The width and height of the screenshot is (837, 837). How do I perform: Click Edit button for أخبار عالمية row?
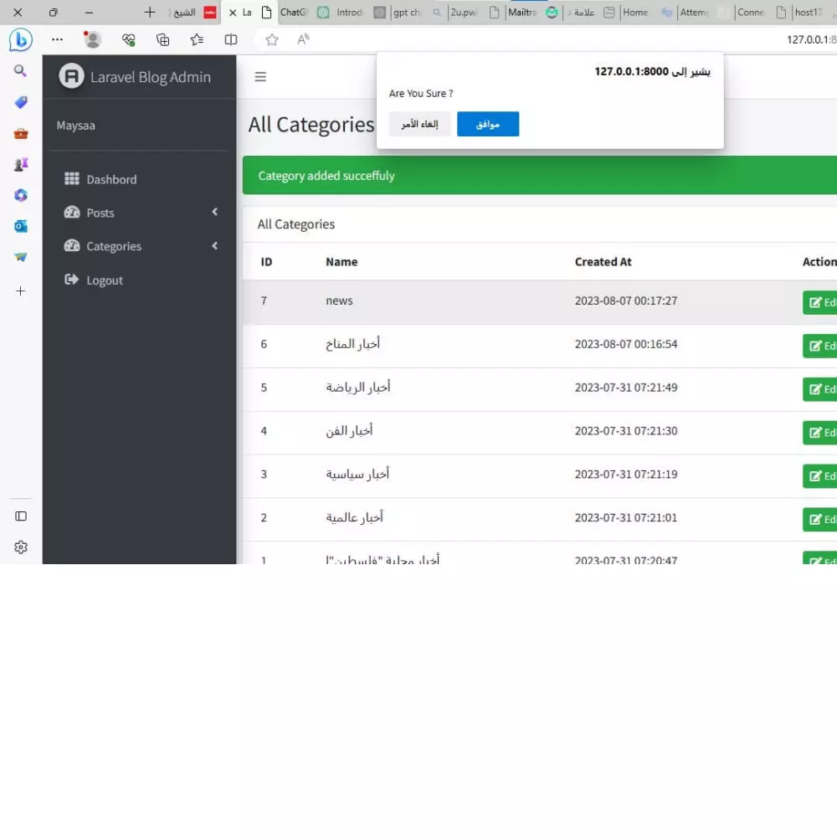pos(820,520)
